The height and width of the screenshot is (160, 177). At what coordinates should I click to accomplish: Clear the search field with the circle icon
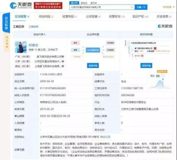point(132,7)
